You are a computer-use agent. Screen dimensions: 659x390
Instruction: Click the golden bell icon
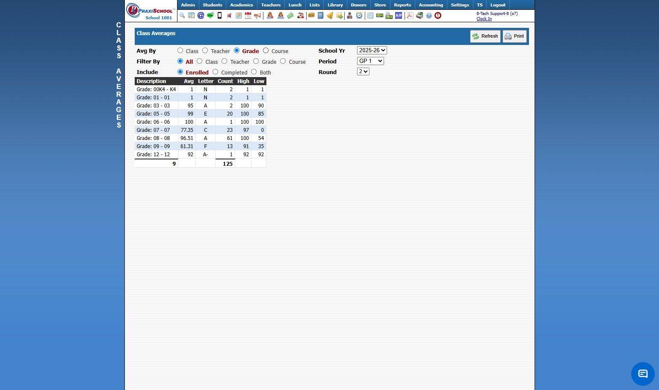[x=330, y=15]
